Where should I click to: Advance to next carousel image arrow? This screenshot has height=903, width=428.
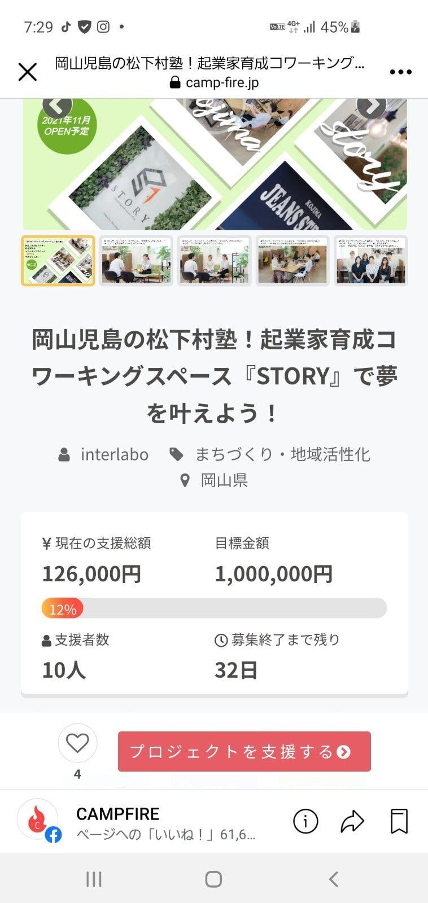pos(371,106)
